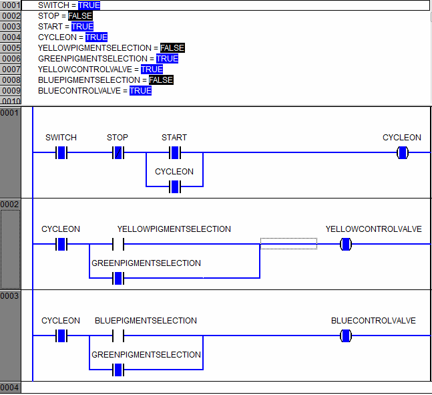Click declaration line number 0005
Image resolution: width=432 pixels, height=395 pixels.
click(x=11, y=48)
